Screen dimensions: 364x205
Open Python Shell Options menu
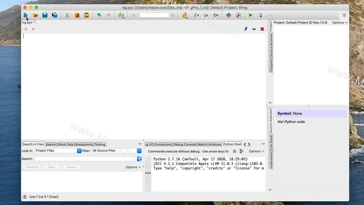pos(256,151)
